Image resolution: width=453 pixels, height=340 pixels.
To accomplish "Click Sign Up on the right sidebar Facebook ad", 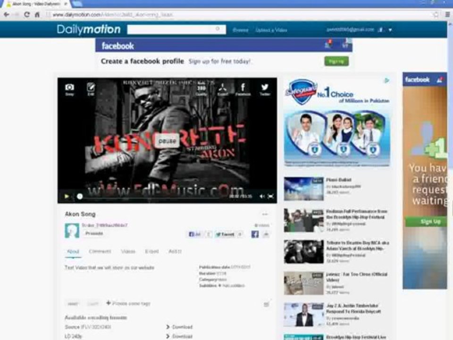I will tap(426, 222).
